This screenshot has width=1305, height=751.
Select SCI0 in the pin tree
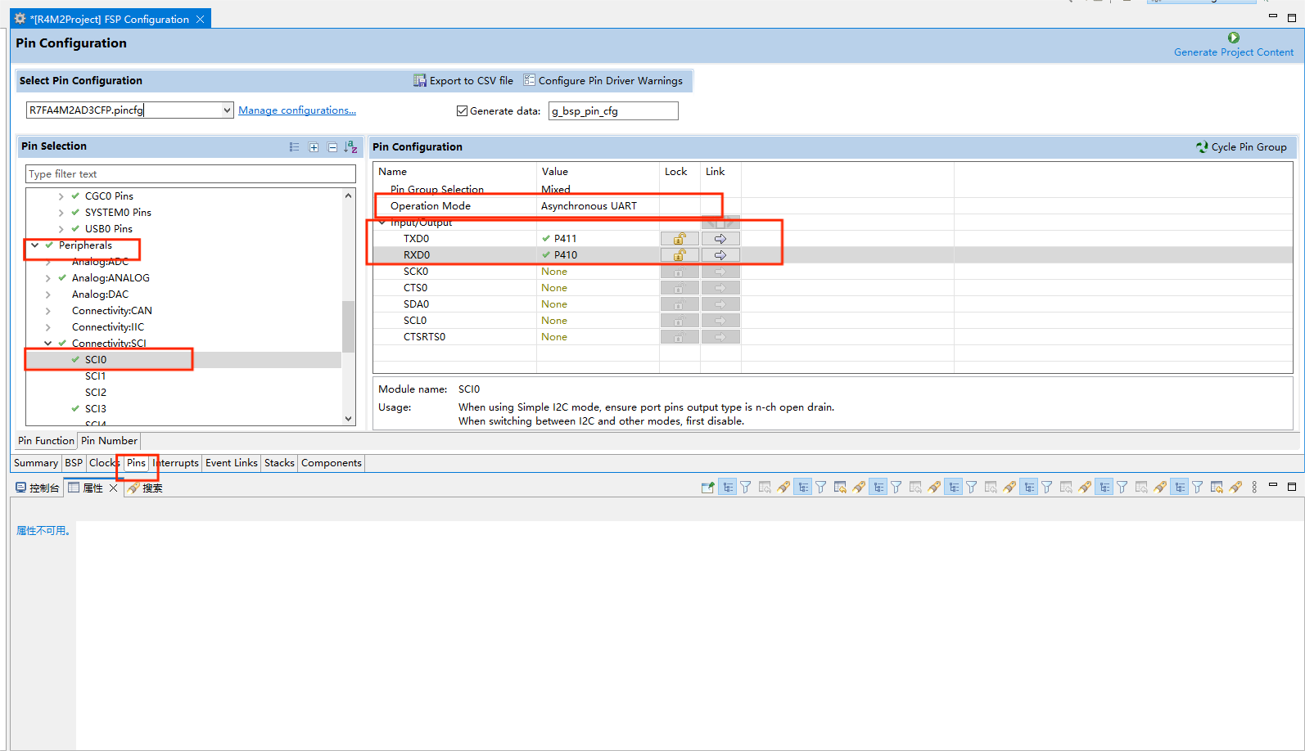pyautogui.click(x=96, y=360)
